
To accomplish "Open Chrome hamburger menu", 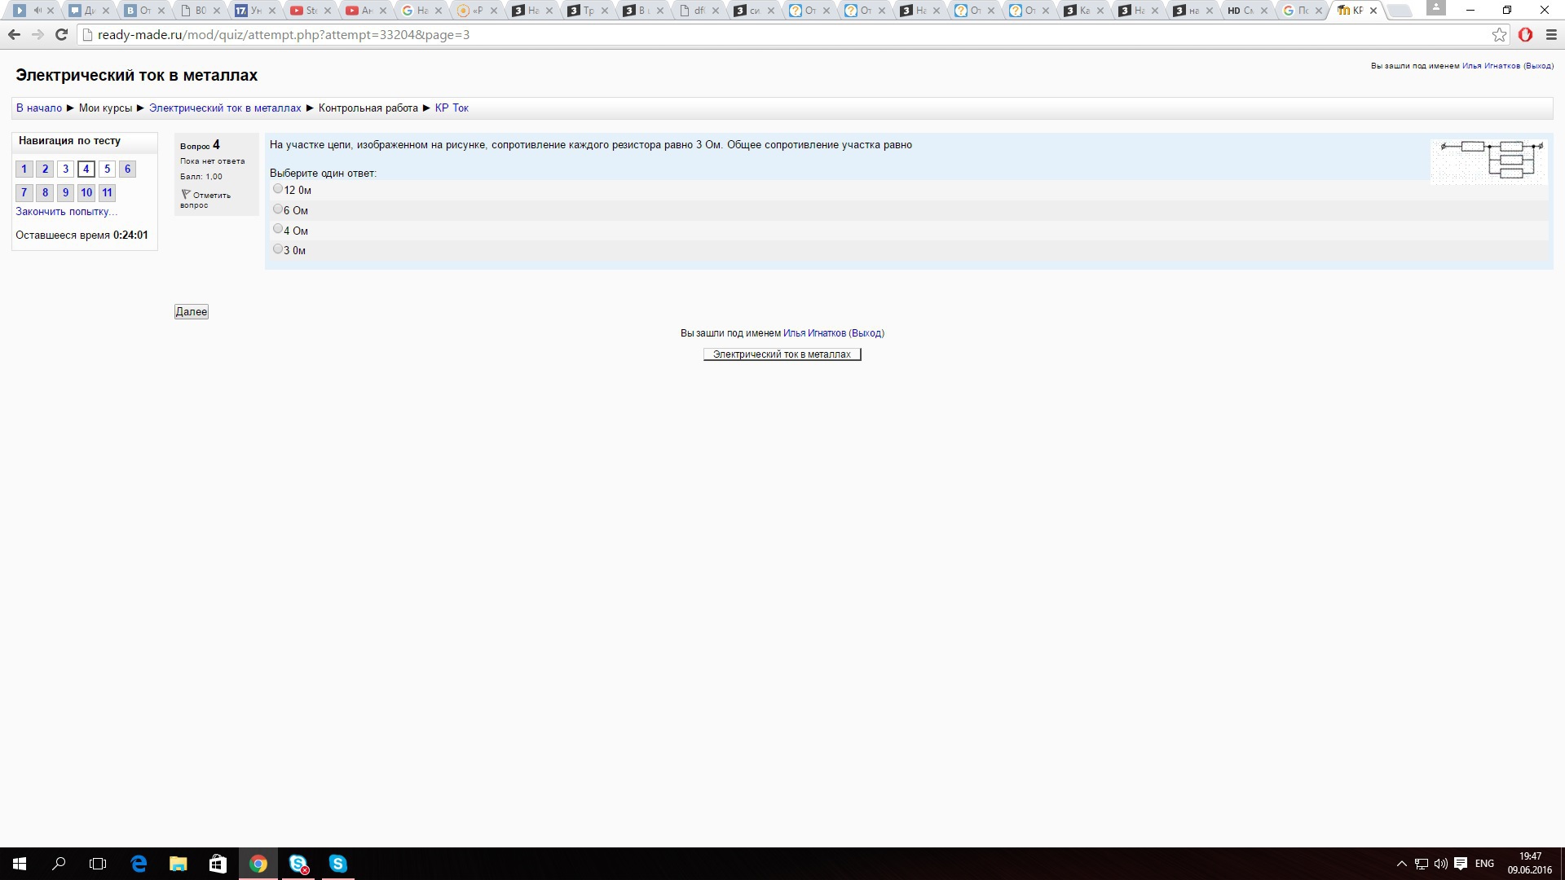I will coord(1551,35).
